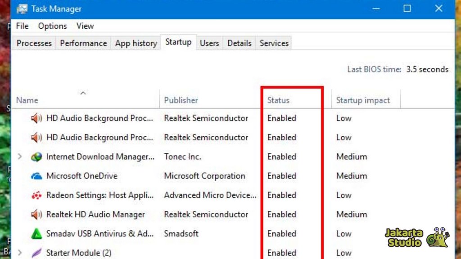The width and height of the screenshot is (461, 259).
Task: Click Medium impact for Microsoft OneDrive
Action: tap(352, 176)
